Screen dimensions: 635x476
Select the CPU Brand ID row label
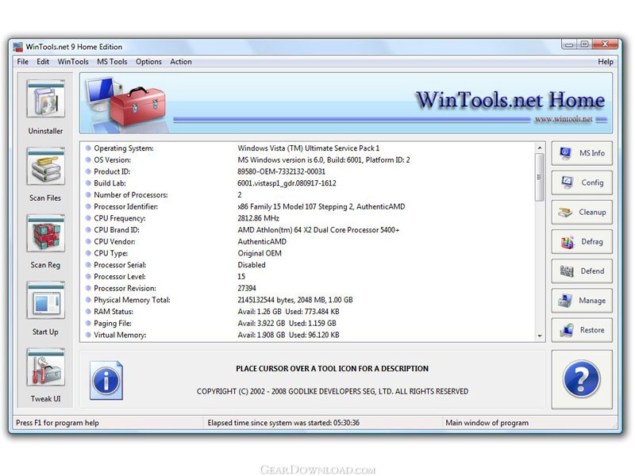pos(117,230)
